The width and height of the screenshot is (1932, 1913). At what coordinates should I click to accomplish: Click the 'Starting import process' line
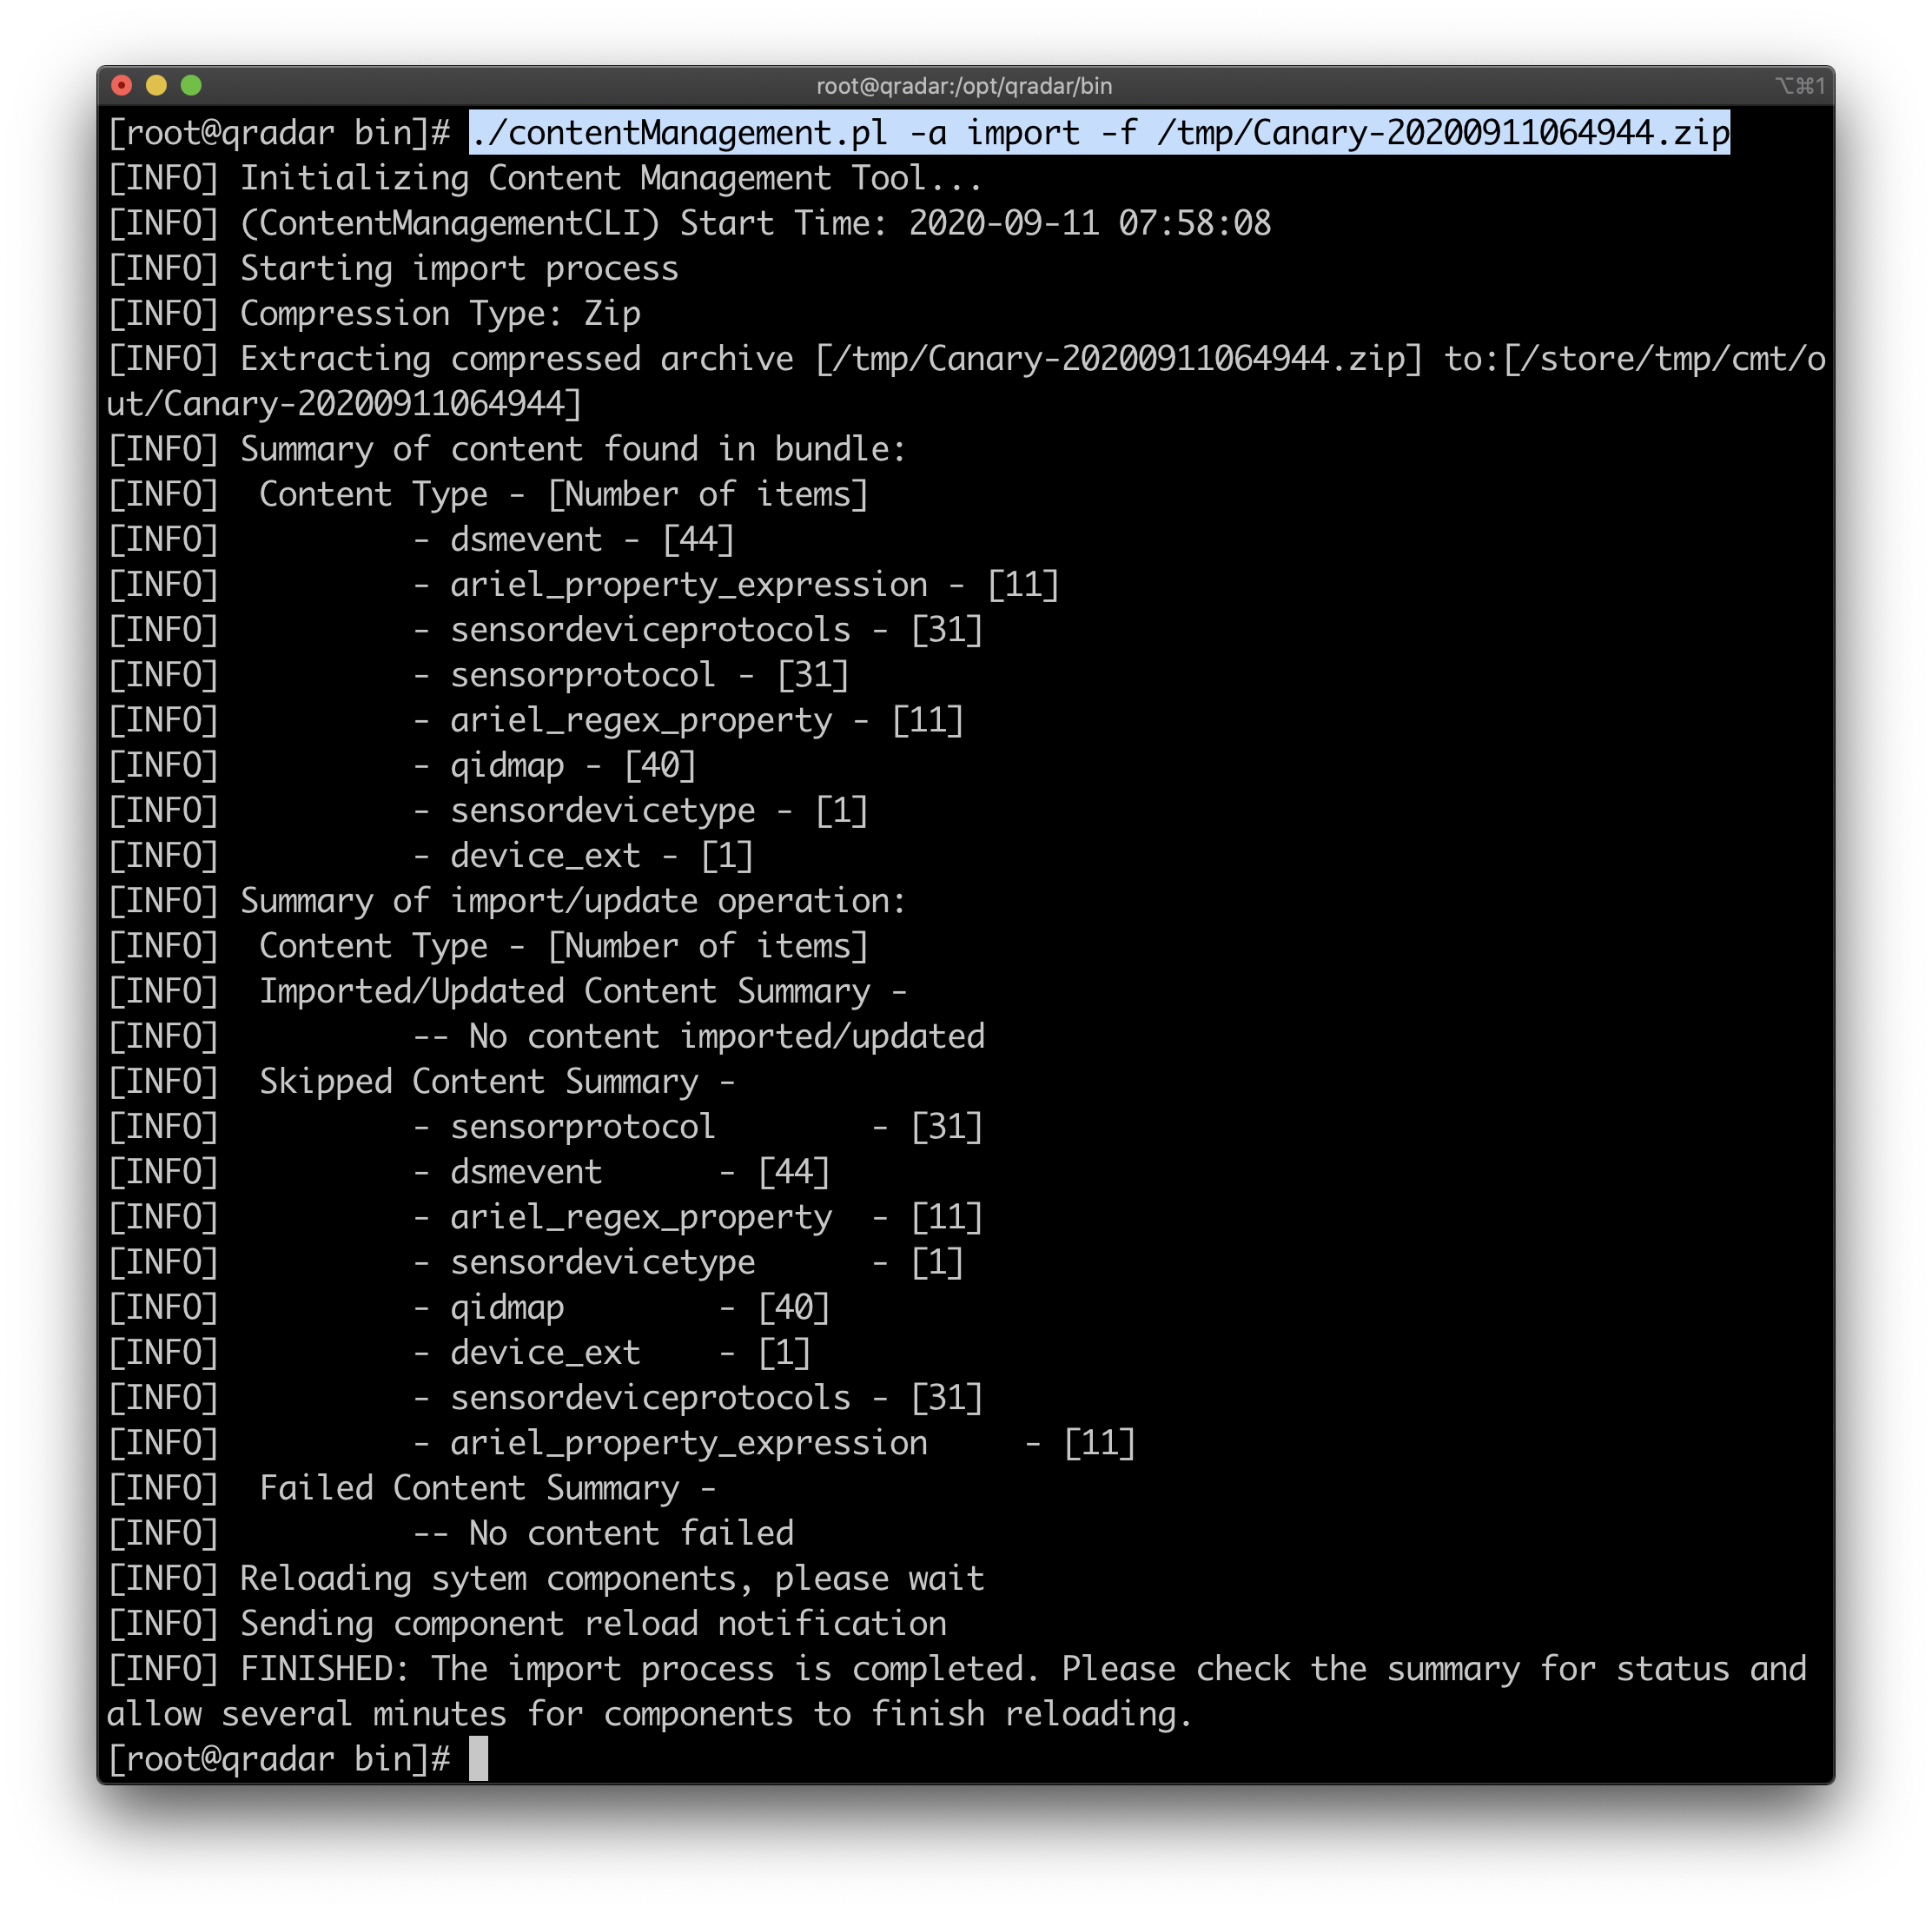tap(393, 268)
